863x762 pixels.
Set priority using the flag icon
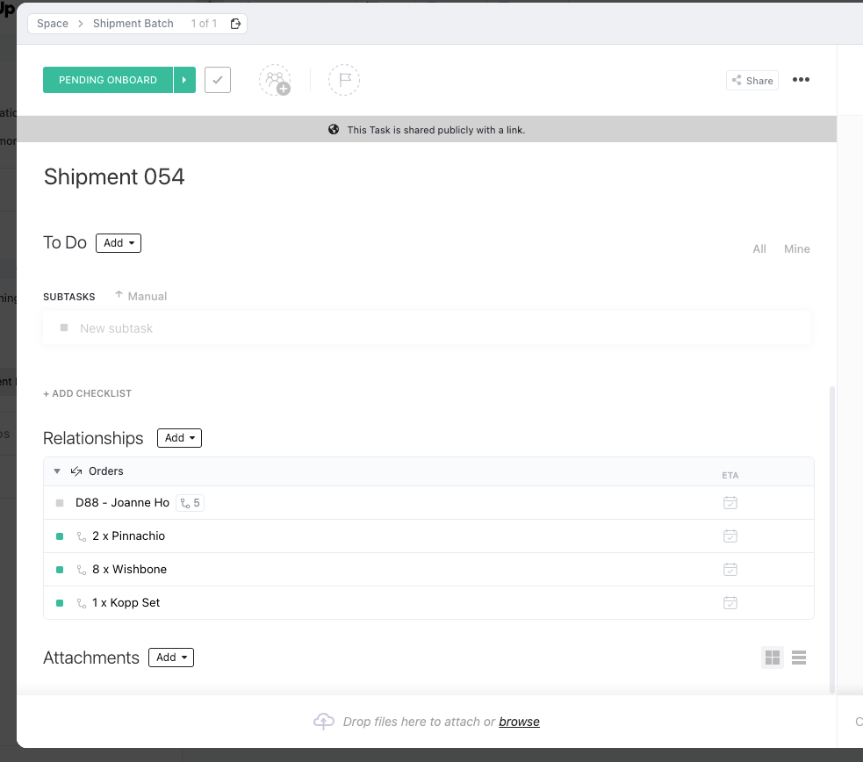(x=344, y=80)
